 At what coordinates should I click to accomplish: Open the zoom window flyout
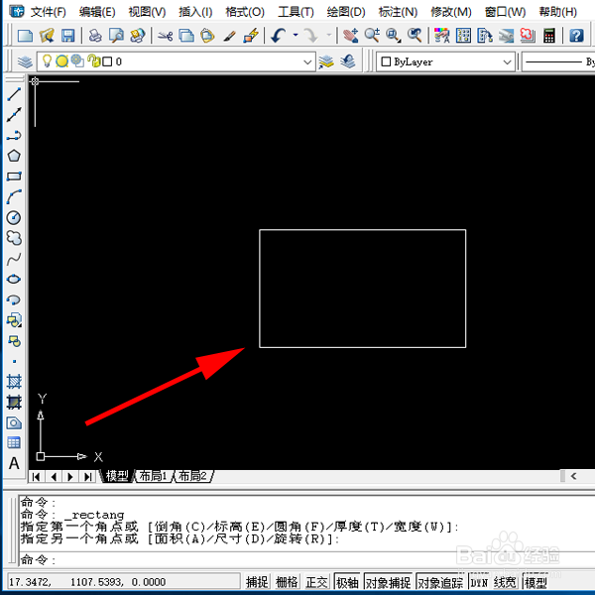point(393,36)
